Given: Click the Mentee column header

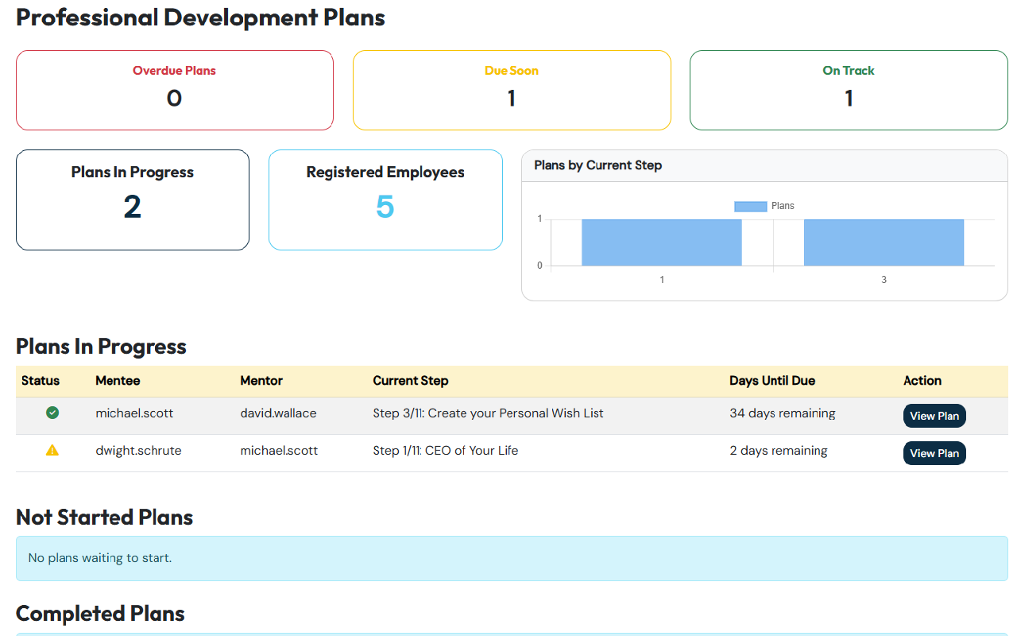Looking at the screenshot, I should point(118,381).
